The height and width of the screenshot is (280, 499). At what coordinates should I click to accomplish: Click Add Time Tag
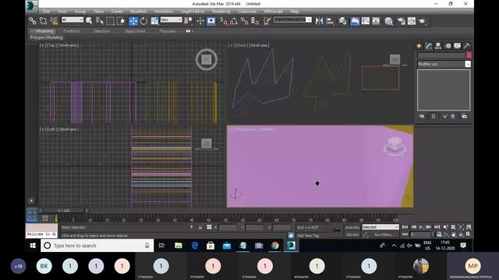pyautogui.click(x=308, y=236)
